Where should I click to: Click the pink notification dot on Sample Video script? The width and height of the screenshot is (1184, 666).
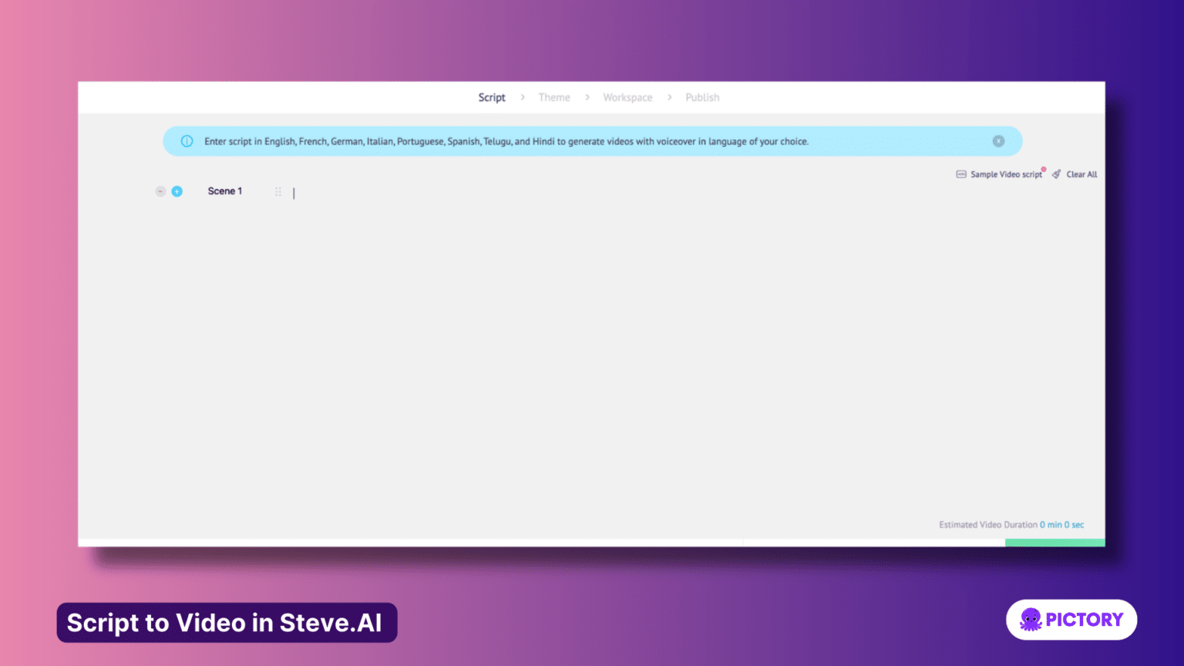(x=1044, y=169)
